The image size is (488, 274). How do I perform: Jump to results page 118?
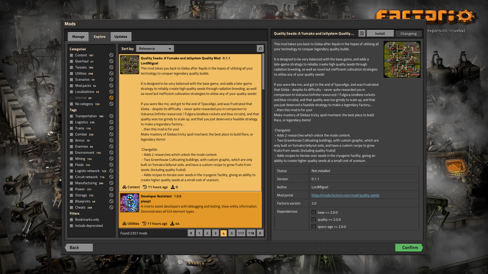(251, 233)
